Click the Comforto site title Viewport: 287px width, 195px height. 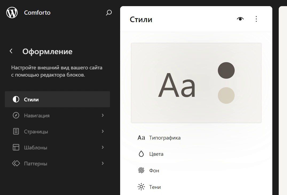37,13
